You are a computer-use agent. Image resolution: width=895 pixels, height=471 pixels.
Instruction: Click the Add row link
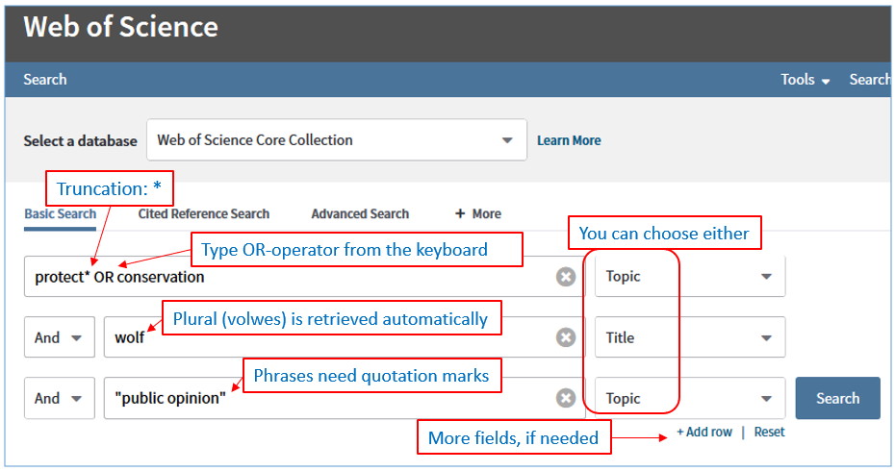point(704,433)
